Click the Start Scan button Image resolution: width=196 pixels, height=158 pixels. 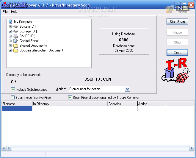coord(177,22)
